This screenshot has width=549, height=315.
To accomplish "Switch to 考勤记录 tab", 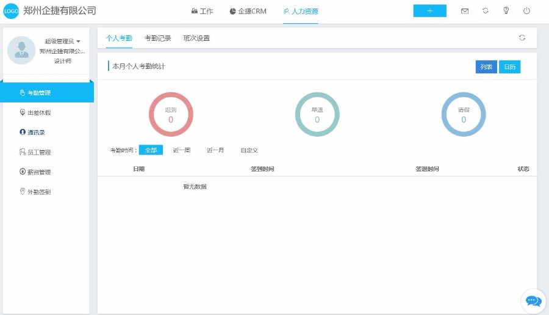I will click(158, 38).
